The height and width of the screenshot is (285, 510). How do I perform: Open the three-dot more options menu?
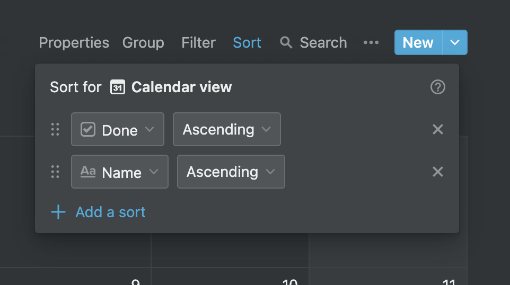coord(371,42)
